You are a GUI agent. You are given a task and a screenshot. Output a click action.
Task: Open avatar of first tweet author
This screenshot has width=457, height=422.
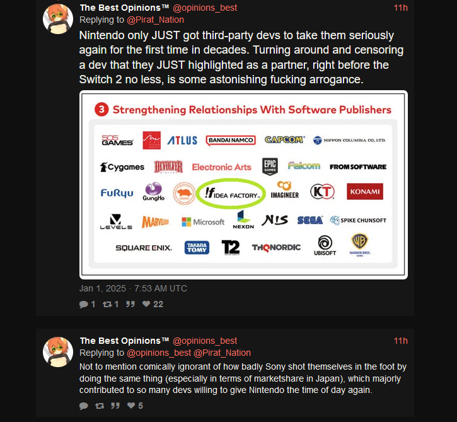(58, 19)
